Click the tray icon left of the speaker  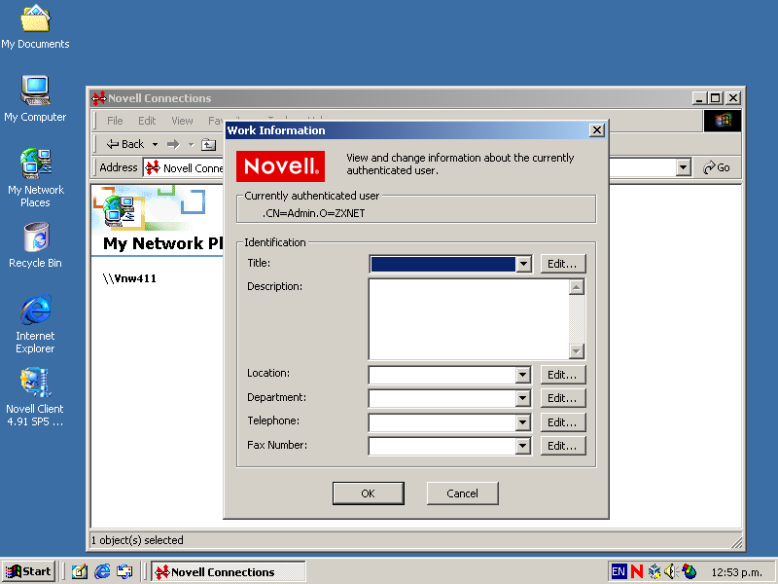654,571
